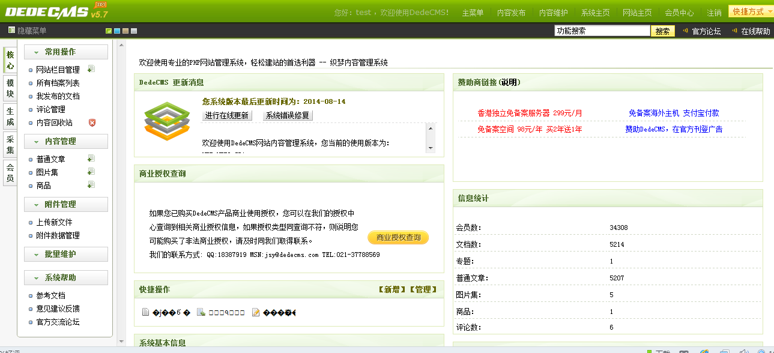Click the green skin color swatch

[x=109, y=31]
